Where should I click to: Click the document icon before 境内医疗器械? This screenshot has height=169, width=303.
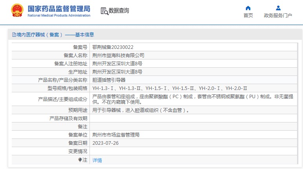14,35
